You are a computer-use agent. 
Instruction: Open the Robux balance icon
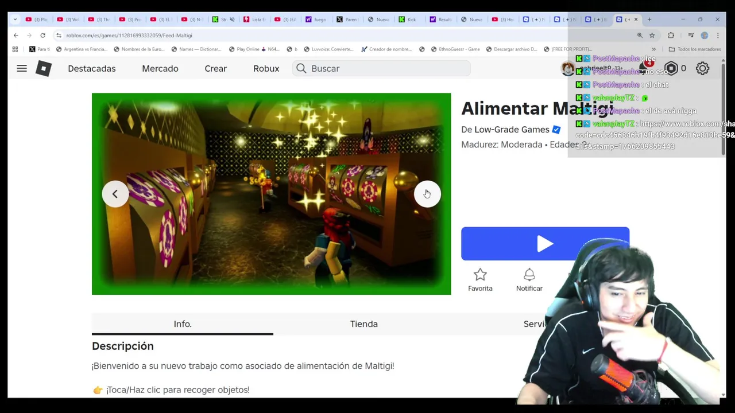(x=671, y=68)
